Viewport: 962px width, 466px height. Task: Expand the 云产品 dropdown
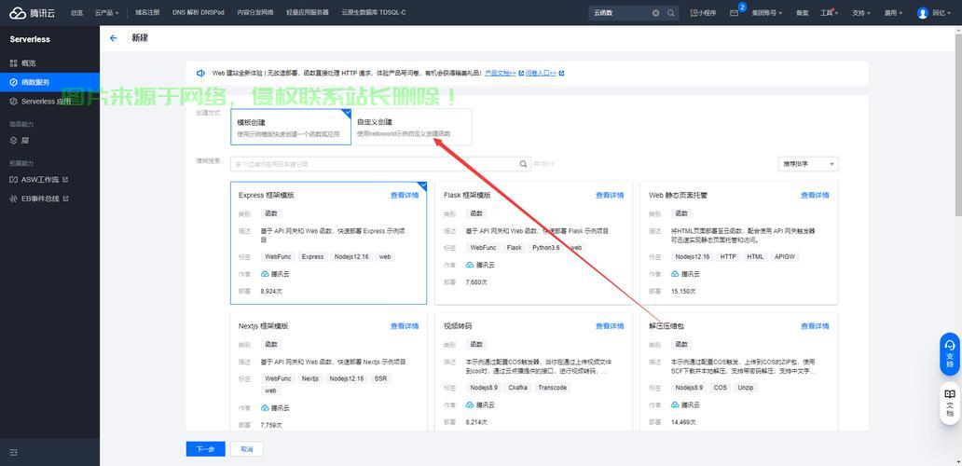107,13
